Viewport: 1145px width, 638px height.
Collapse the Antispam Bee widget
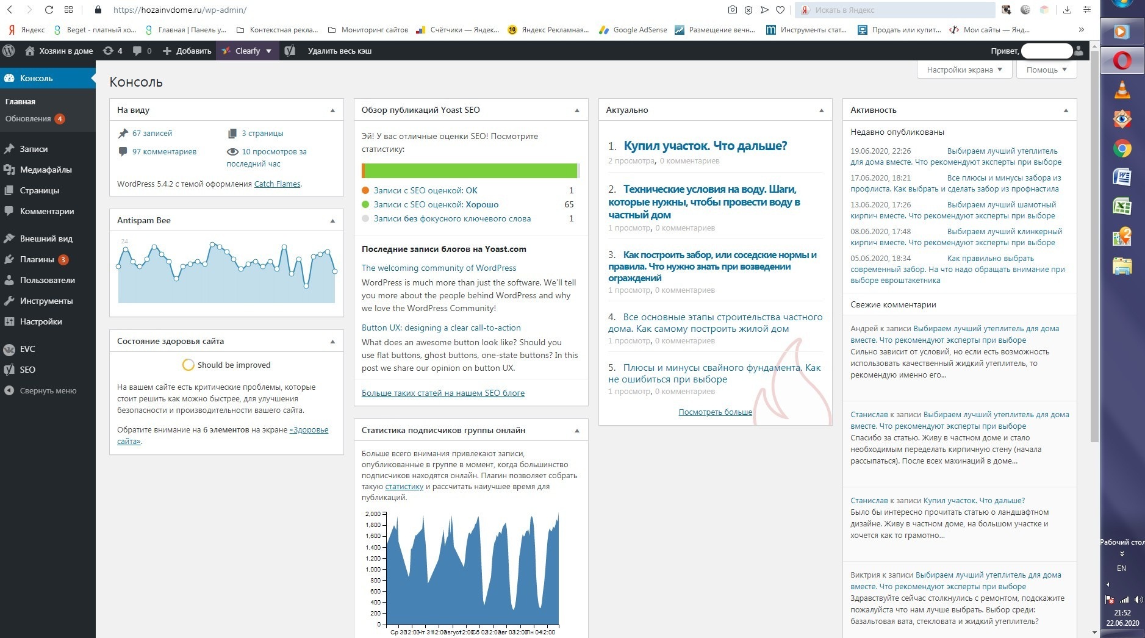(x=332, y=221)
